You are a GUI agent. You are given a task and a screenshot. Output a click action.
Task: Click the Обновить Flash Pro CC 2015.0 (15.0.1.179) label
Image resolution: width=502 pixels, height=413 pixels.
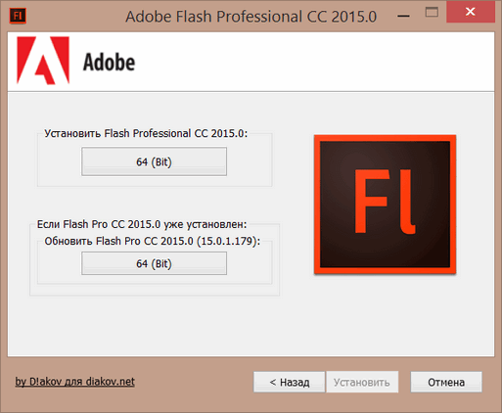[153, 241]
